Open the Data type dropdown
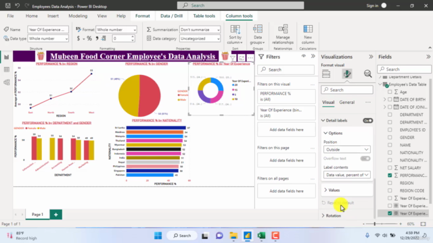The image size is (433, 243). tap(48, 38)
